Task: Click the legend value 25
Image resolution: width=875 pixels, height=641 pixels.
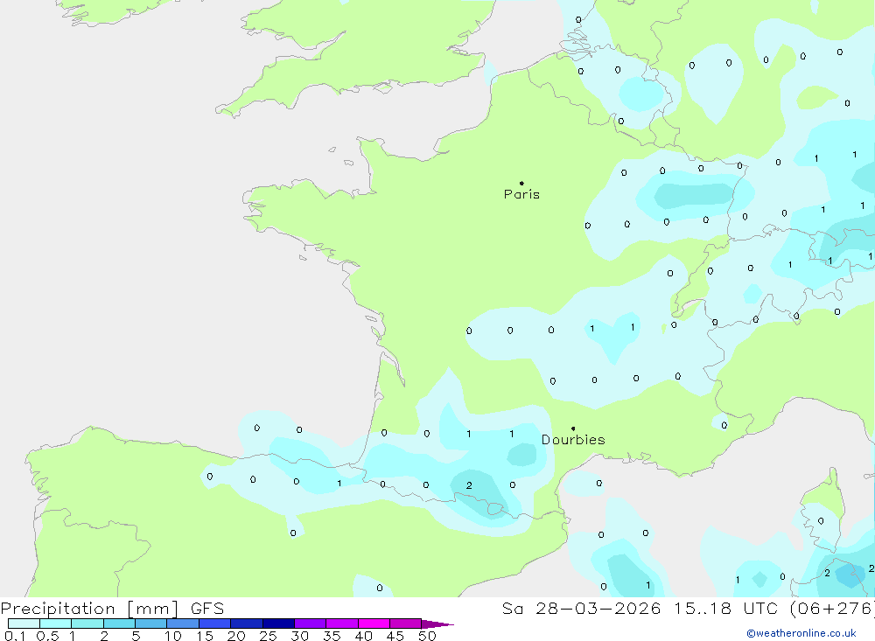Action: (268, 636)
